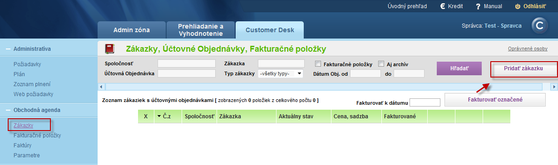Viewport: 558px width, 165px height.
Task: Click the Pridať zákazku button
Action: (x=523, y=69)
